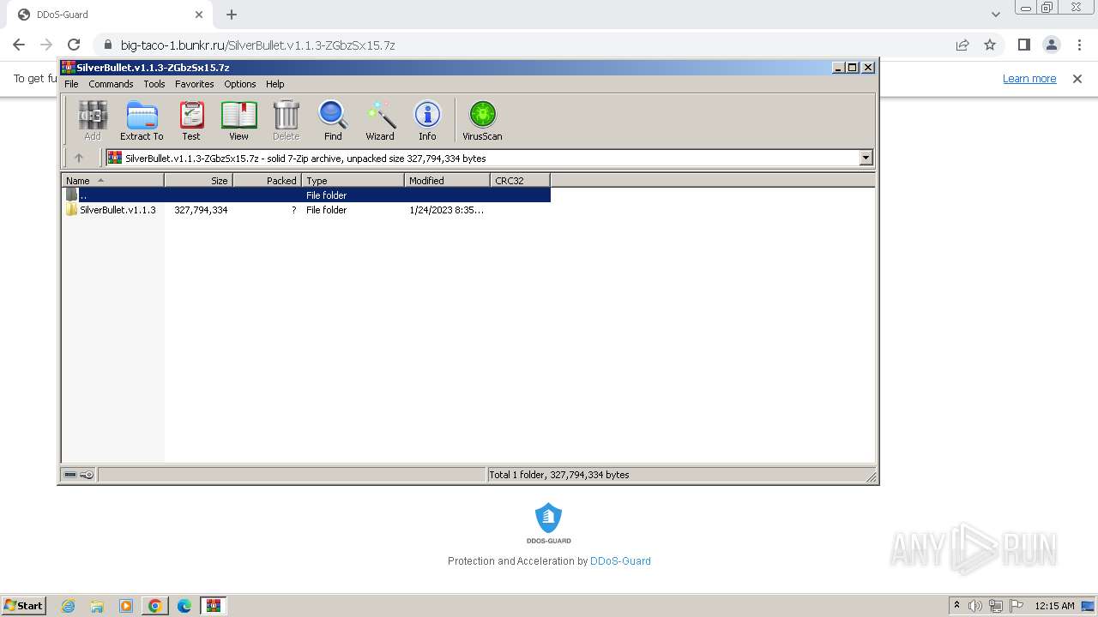Open the File menu
1098x617 pixels.
[x=71, y=84]
